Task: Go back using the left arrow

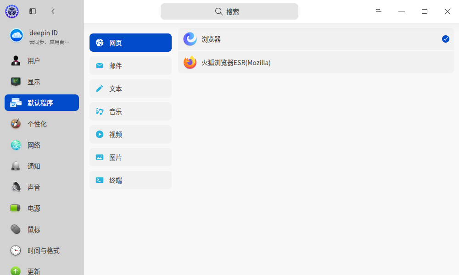Action: pyautogui.click(x=53, y=11)
